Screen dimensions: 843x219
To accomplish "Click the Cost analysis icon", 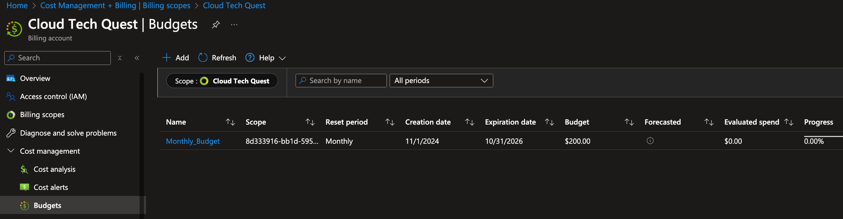I will click(24, 169).
